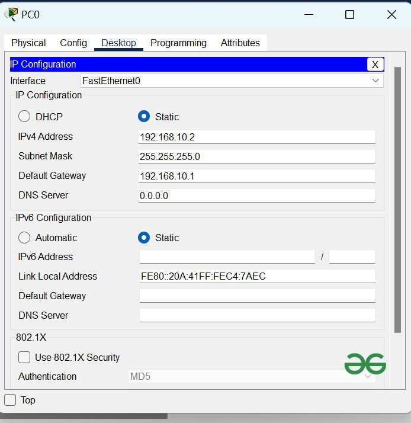Screen dimensions: 411x423
Task: Open the Config tab
Action: pyautogui.click(x=73, y=43)
